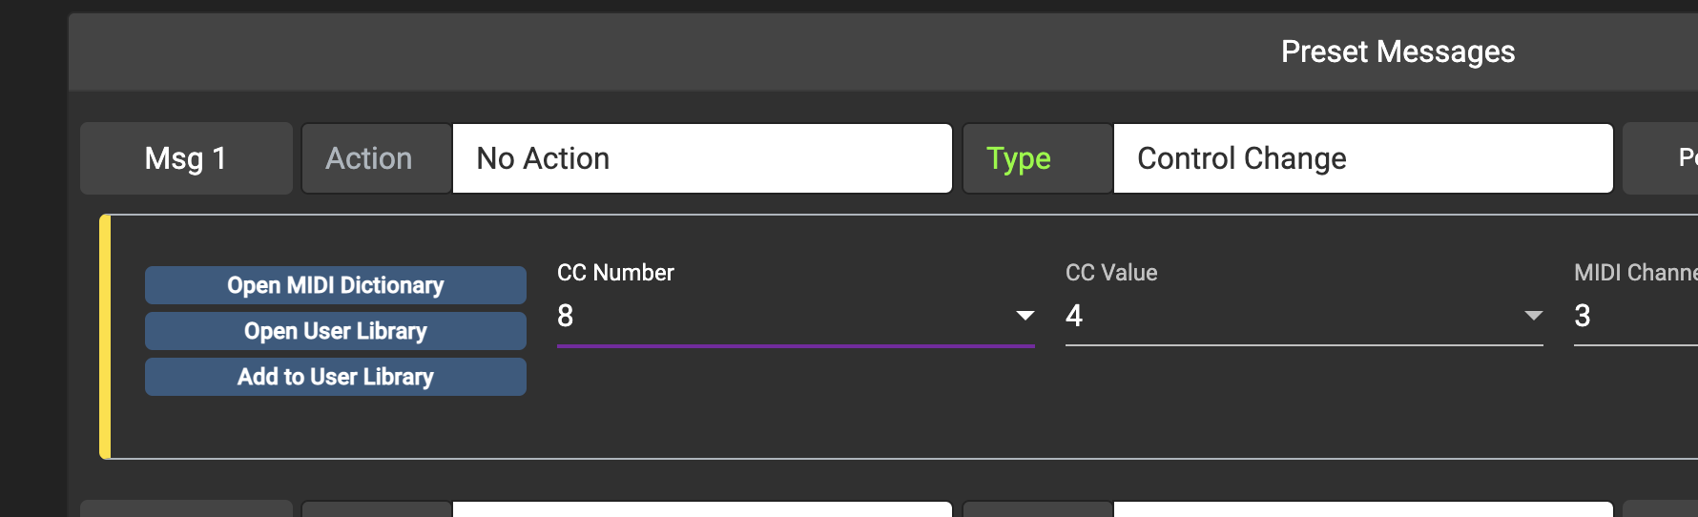This screenshot has height=517, width=1698.
Task: Expand the CC Value dropdown arrow
Action: (1533, 316)
